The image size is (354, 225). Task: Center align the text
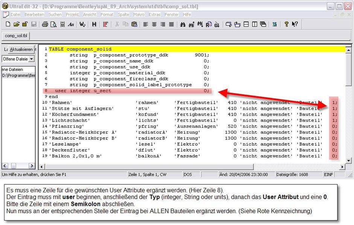(154, 24)
